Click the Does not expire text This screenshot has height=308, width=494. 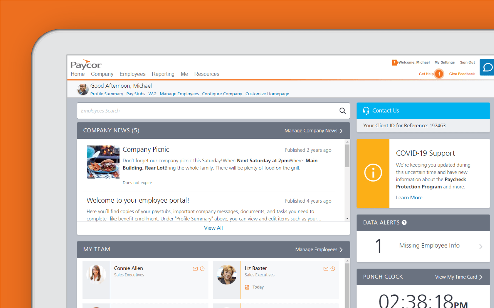click(x=137, y=183)
